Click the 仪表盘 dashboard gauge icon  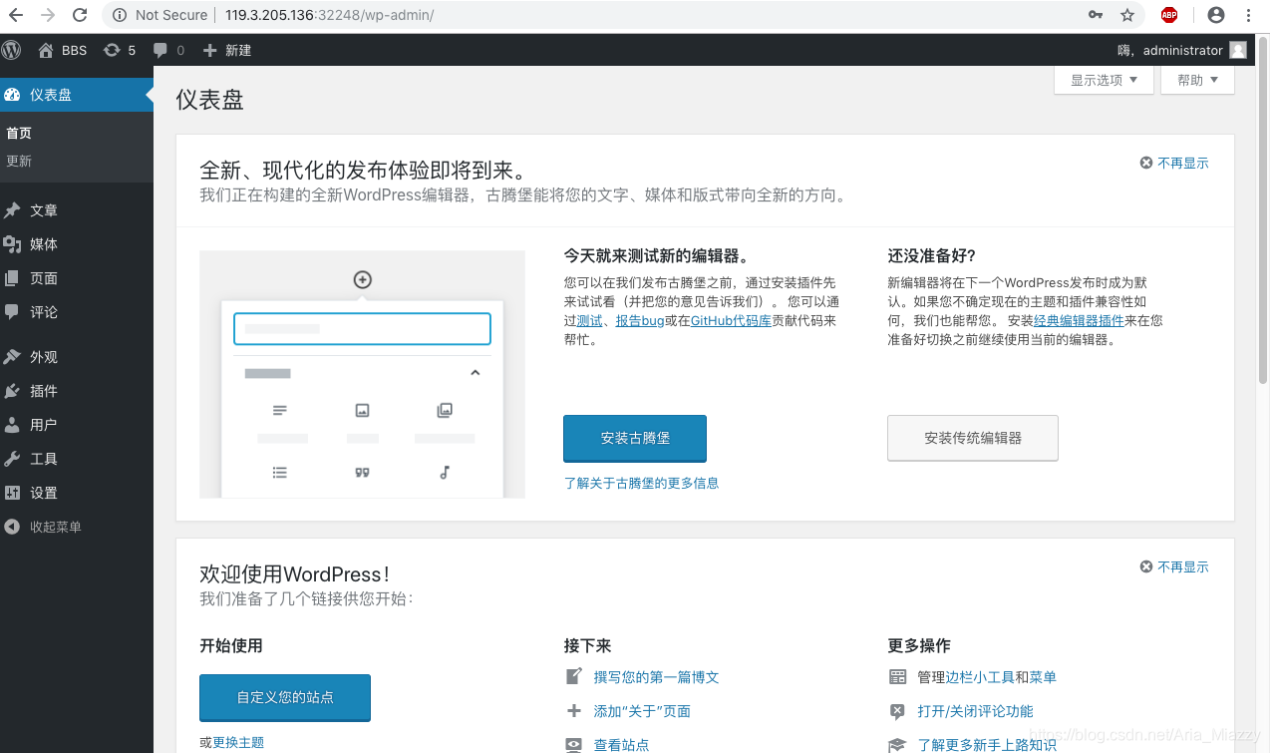pos(12,95)
